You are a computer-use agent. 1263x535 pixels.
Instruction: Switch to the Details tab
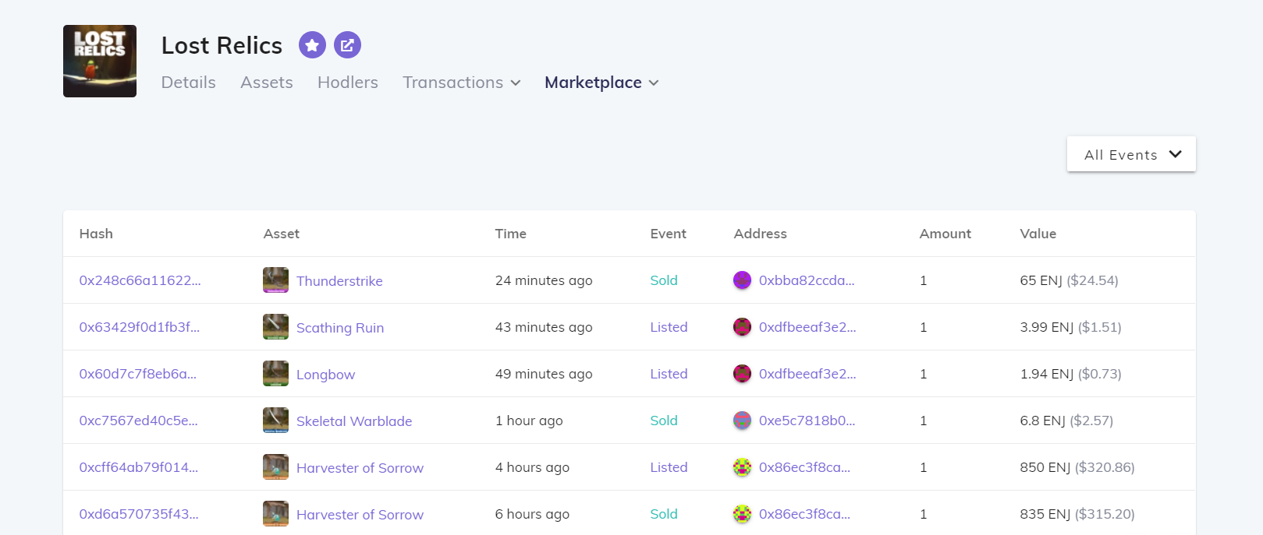189,83
